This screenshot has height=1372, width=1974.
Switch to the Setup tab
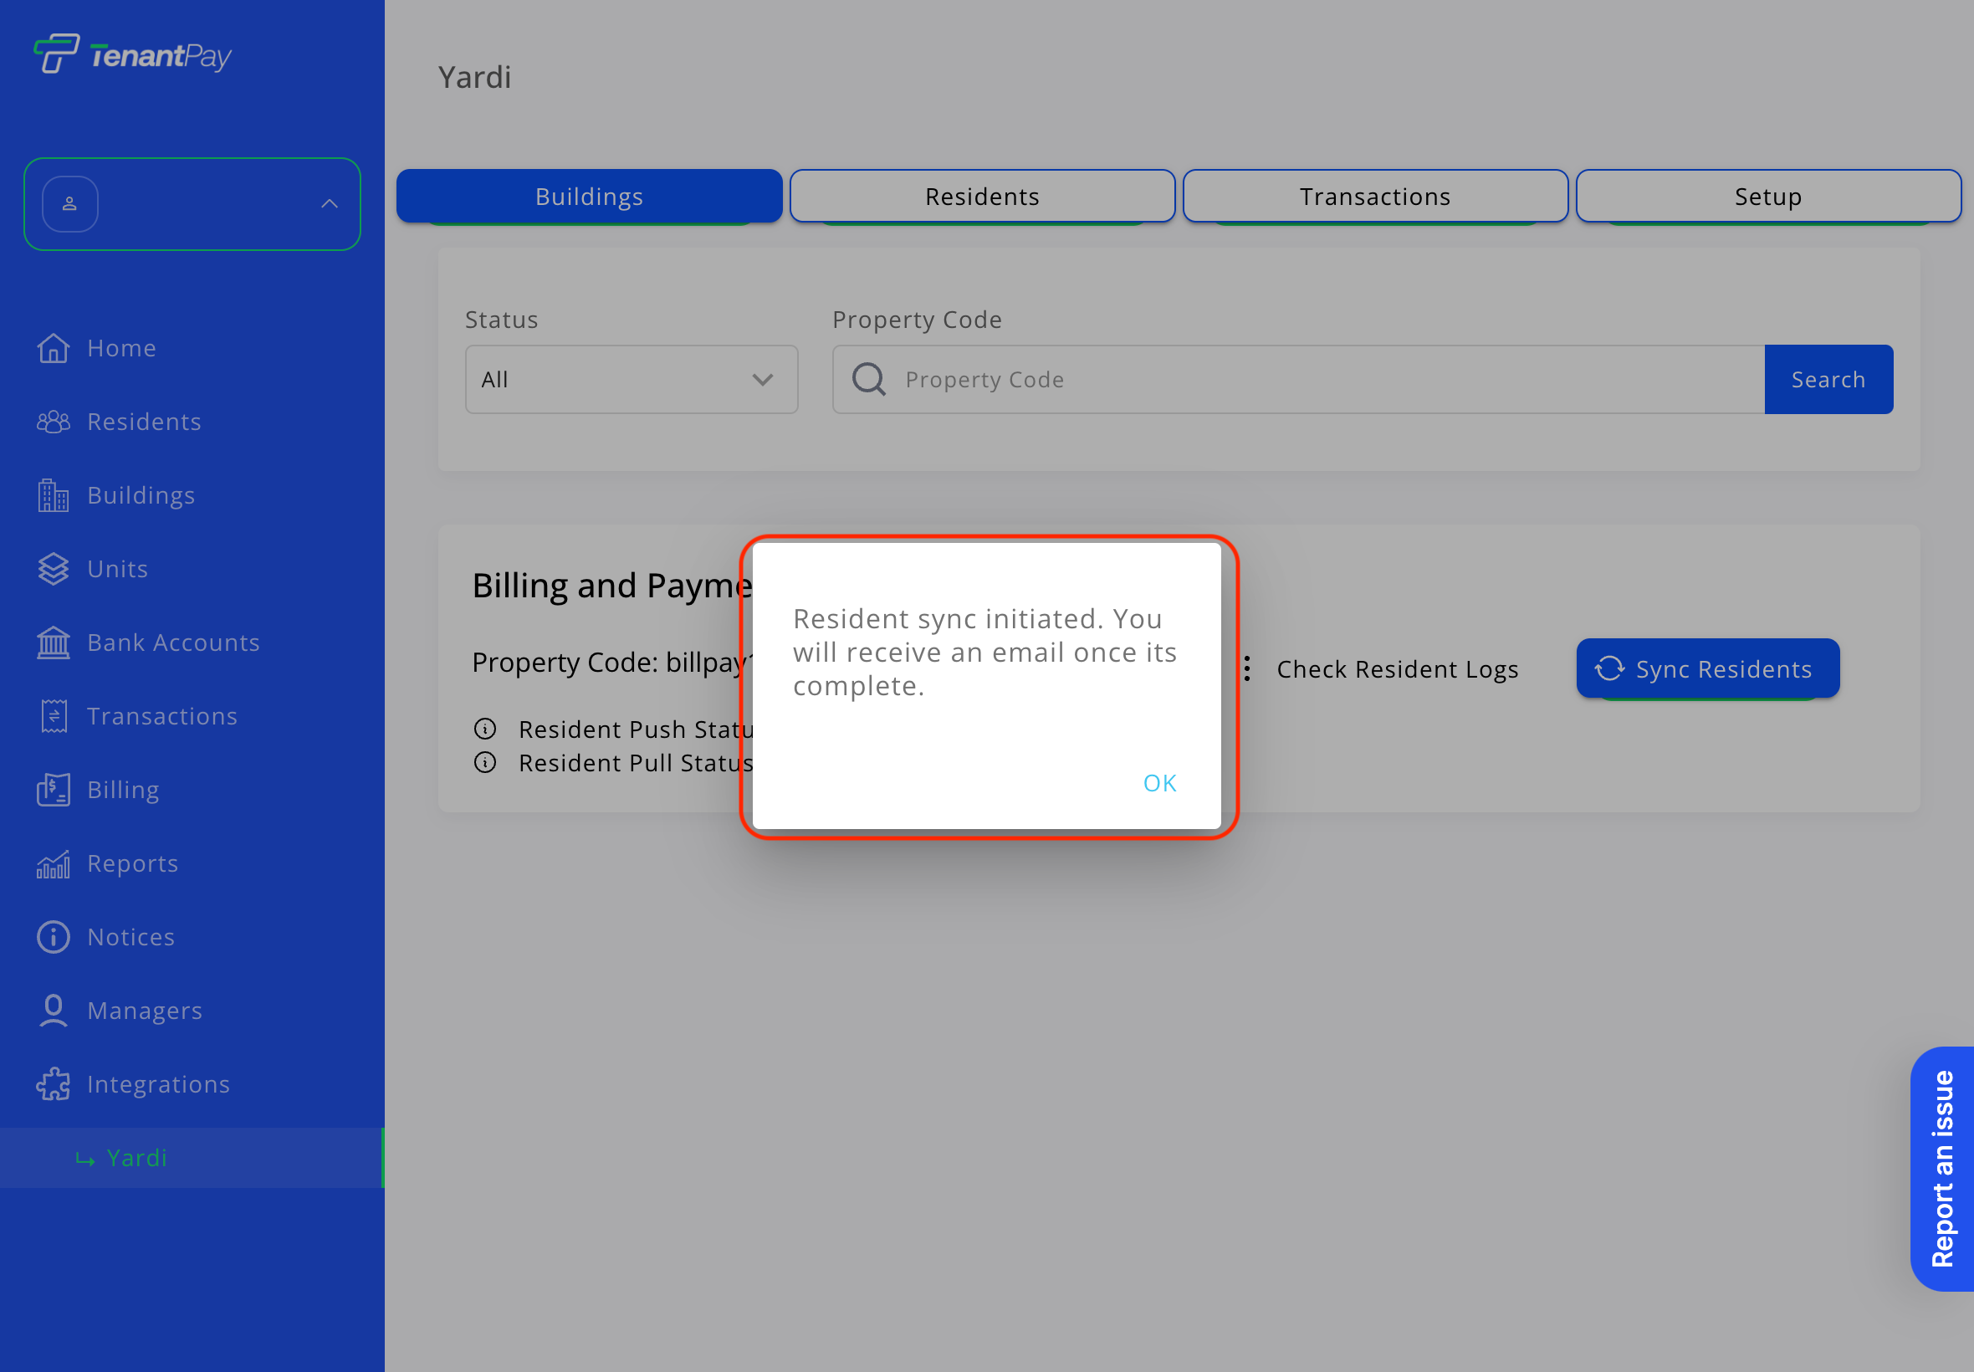(x=1767, y=197)
